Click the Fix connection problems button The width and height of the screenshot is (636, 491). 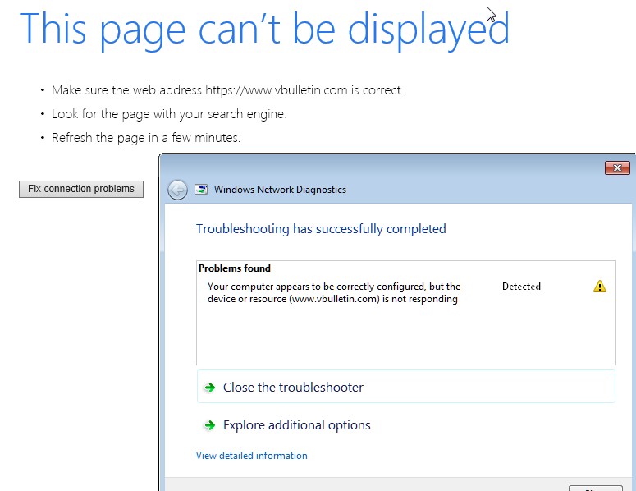(x=81, y=189)
